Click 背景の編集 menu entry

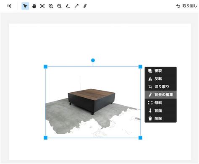pyautogui.click(x=160, y=95)
